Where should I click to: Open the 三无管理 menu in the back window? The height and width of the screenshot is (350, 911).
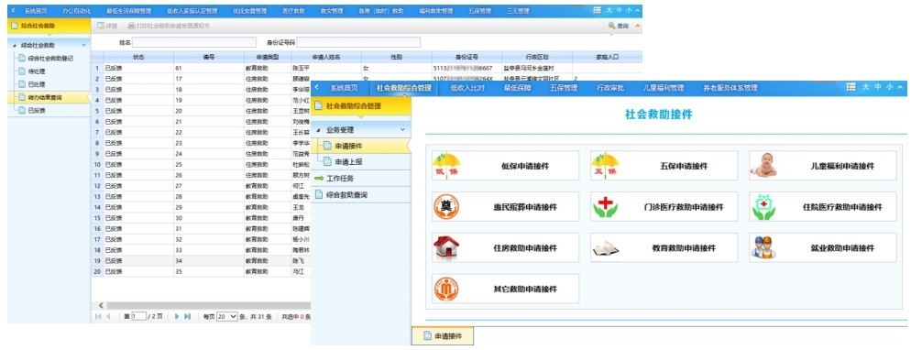coord(518,10)
